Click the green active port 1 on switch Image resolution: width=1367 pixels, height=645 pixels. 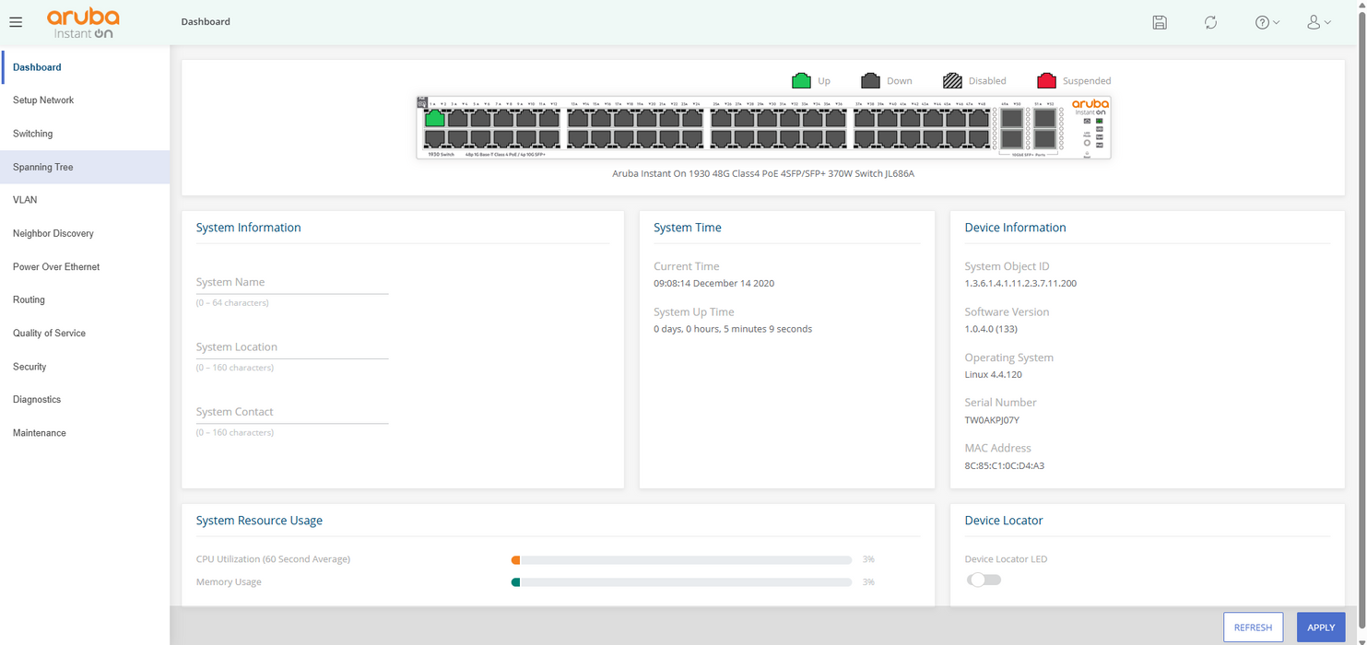coord(434,119)
